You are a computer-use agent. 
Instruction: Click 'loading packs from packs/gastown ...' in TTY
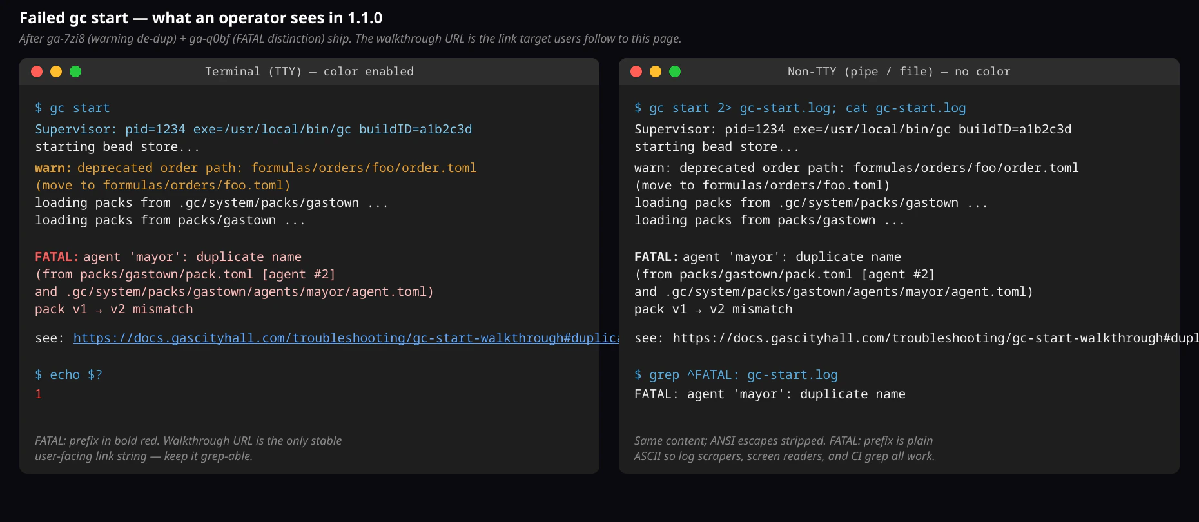(170, 220)
